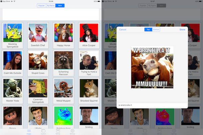This screenshot has height=135, width=203.
Task: Open the Custom tab icon in the left screen's bottom bar
Action: [x=43, y=131]
